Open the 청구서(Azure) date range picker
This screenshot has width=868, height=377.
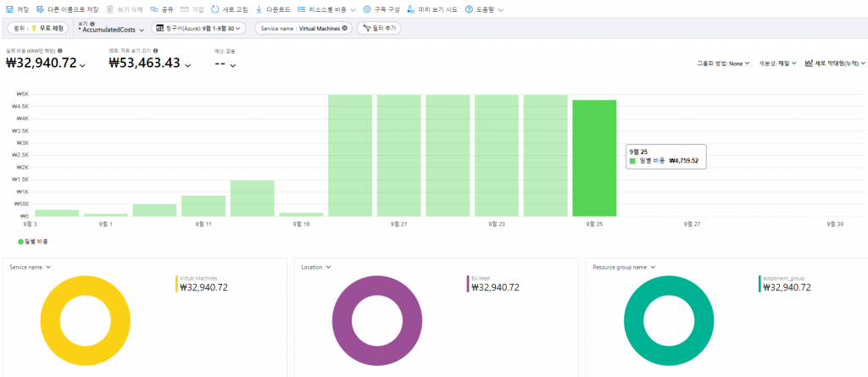[x=198, y=28]
